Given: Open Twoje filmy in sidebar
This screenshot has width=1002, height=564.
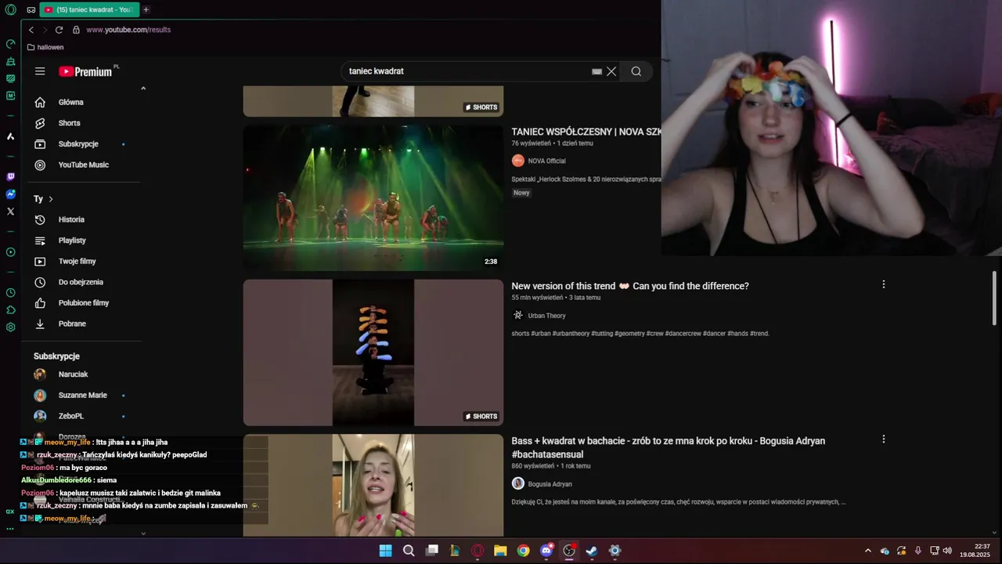Looking at the screenshot, I should [x=77, y=261].
